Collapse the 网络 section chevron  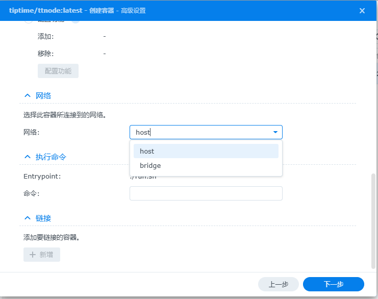click(28, 95)
